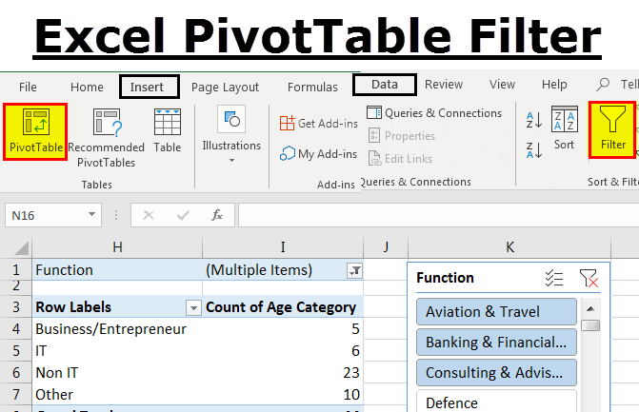Click the IT row label cell
The width and height of the screenshot is (639, 412).
pyautogui.click(x=117, y=350)
